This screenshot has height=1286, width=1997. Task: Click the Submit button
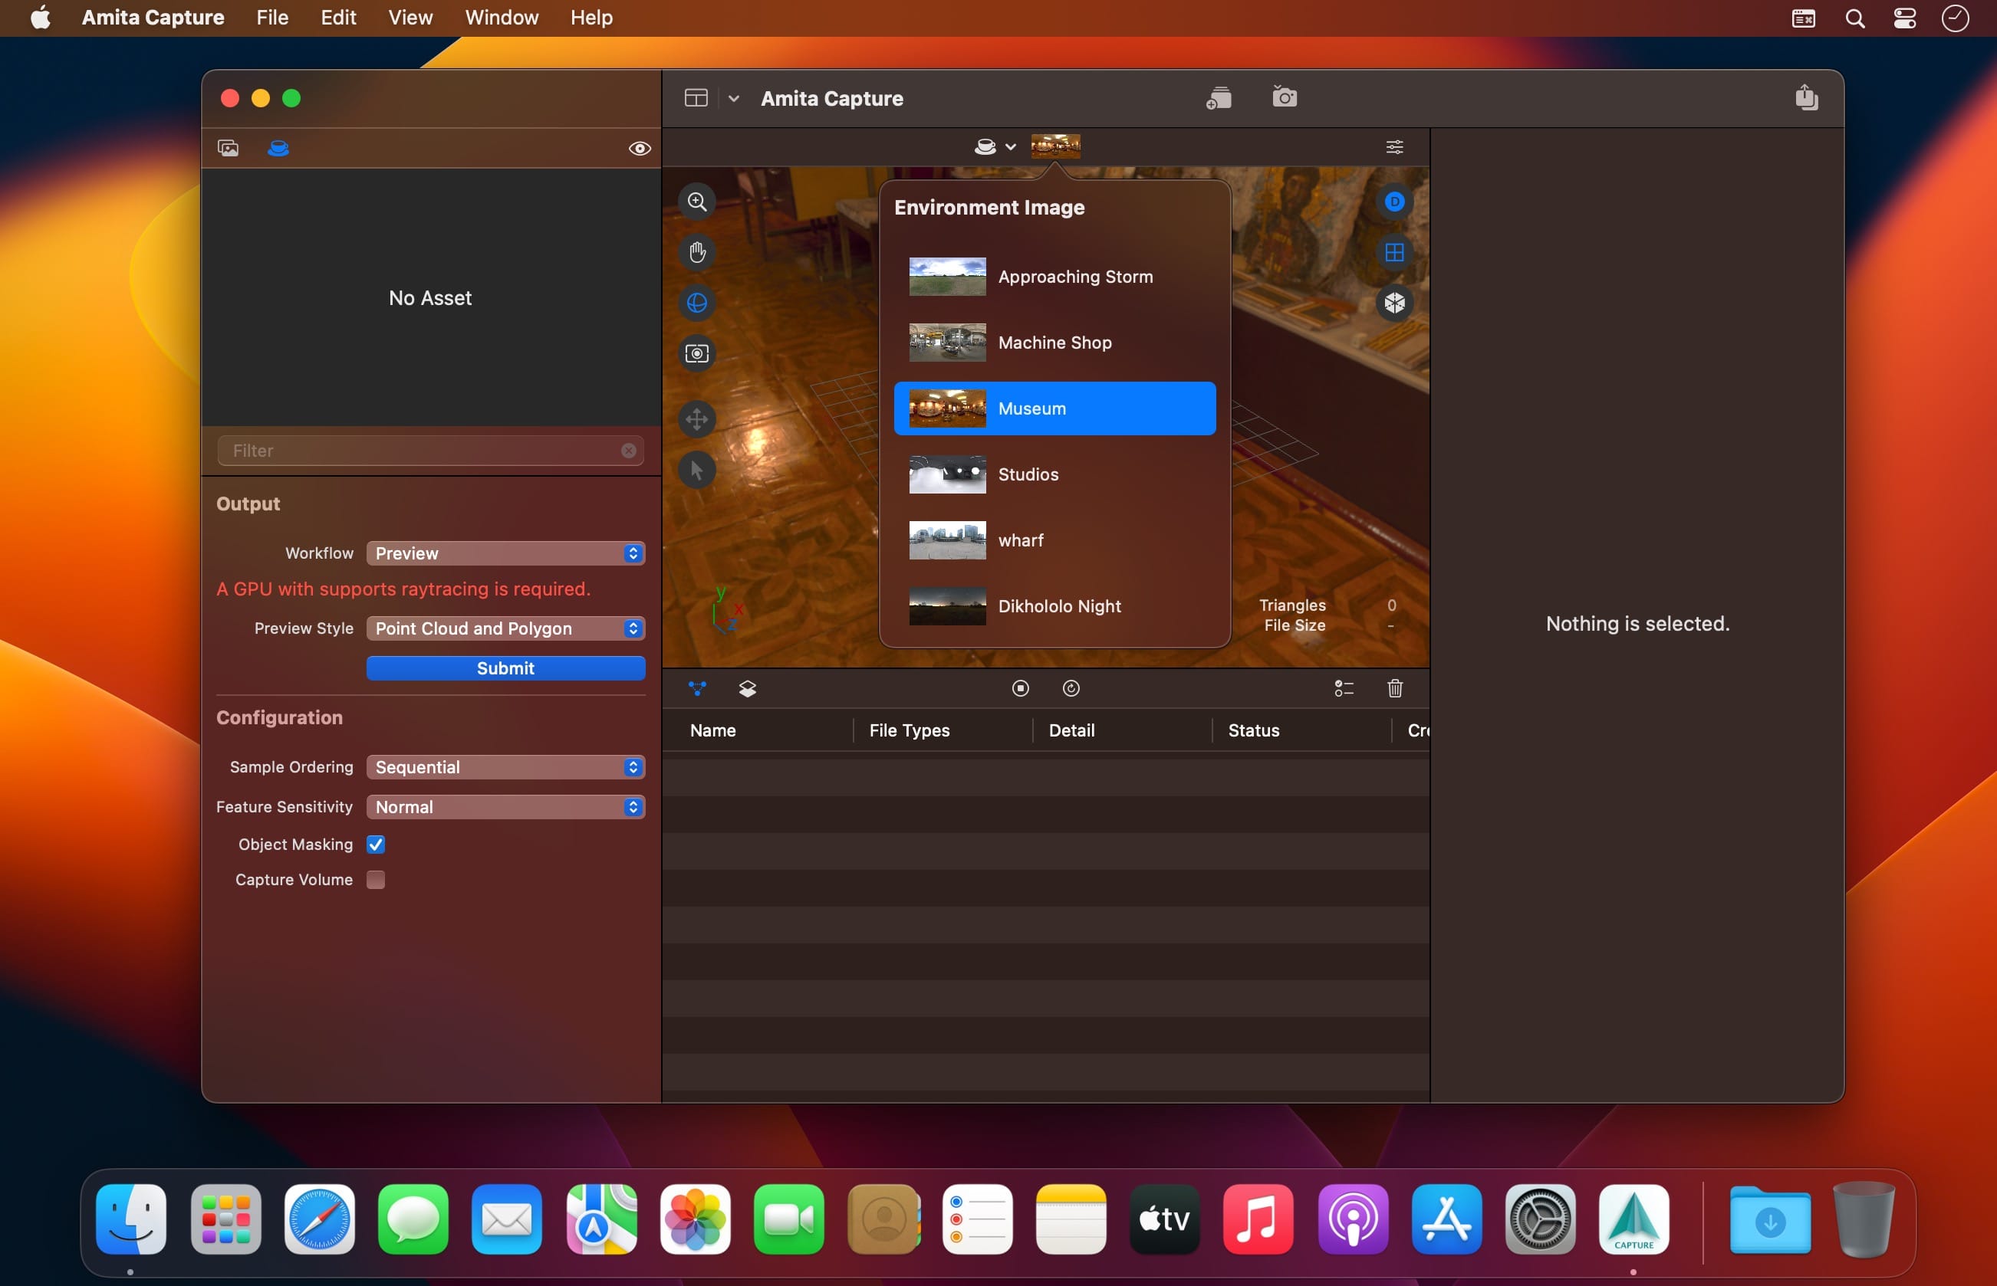pyautogui.click(x=505, y=668)
